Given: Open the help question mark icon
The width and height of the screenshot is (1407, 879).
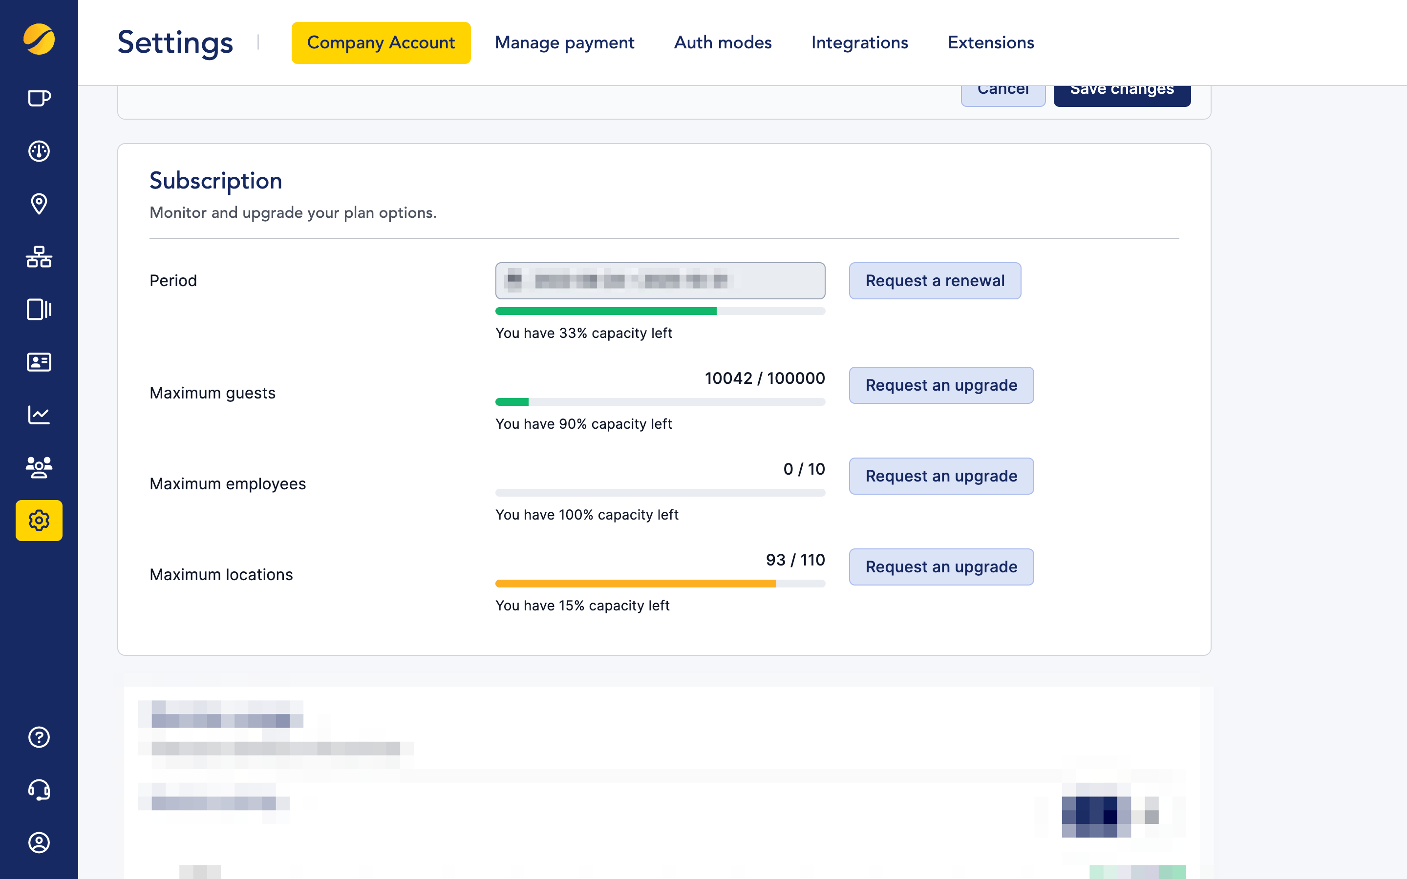Looking at the screenshot, I should pos(39,737).
